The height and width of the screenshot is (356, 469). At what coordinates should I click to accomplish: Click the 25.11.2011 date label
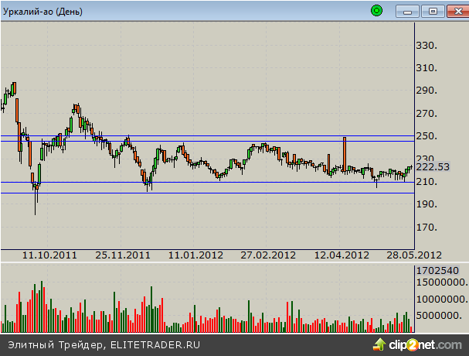click(123, 255)
